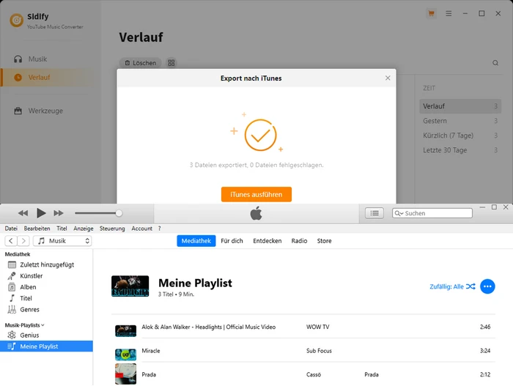Open the Musik media type dropdown

(x=62, y=241)
